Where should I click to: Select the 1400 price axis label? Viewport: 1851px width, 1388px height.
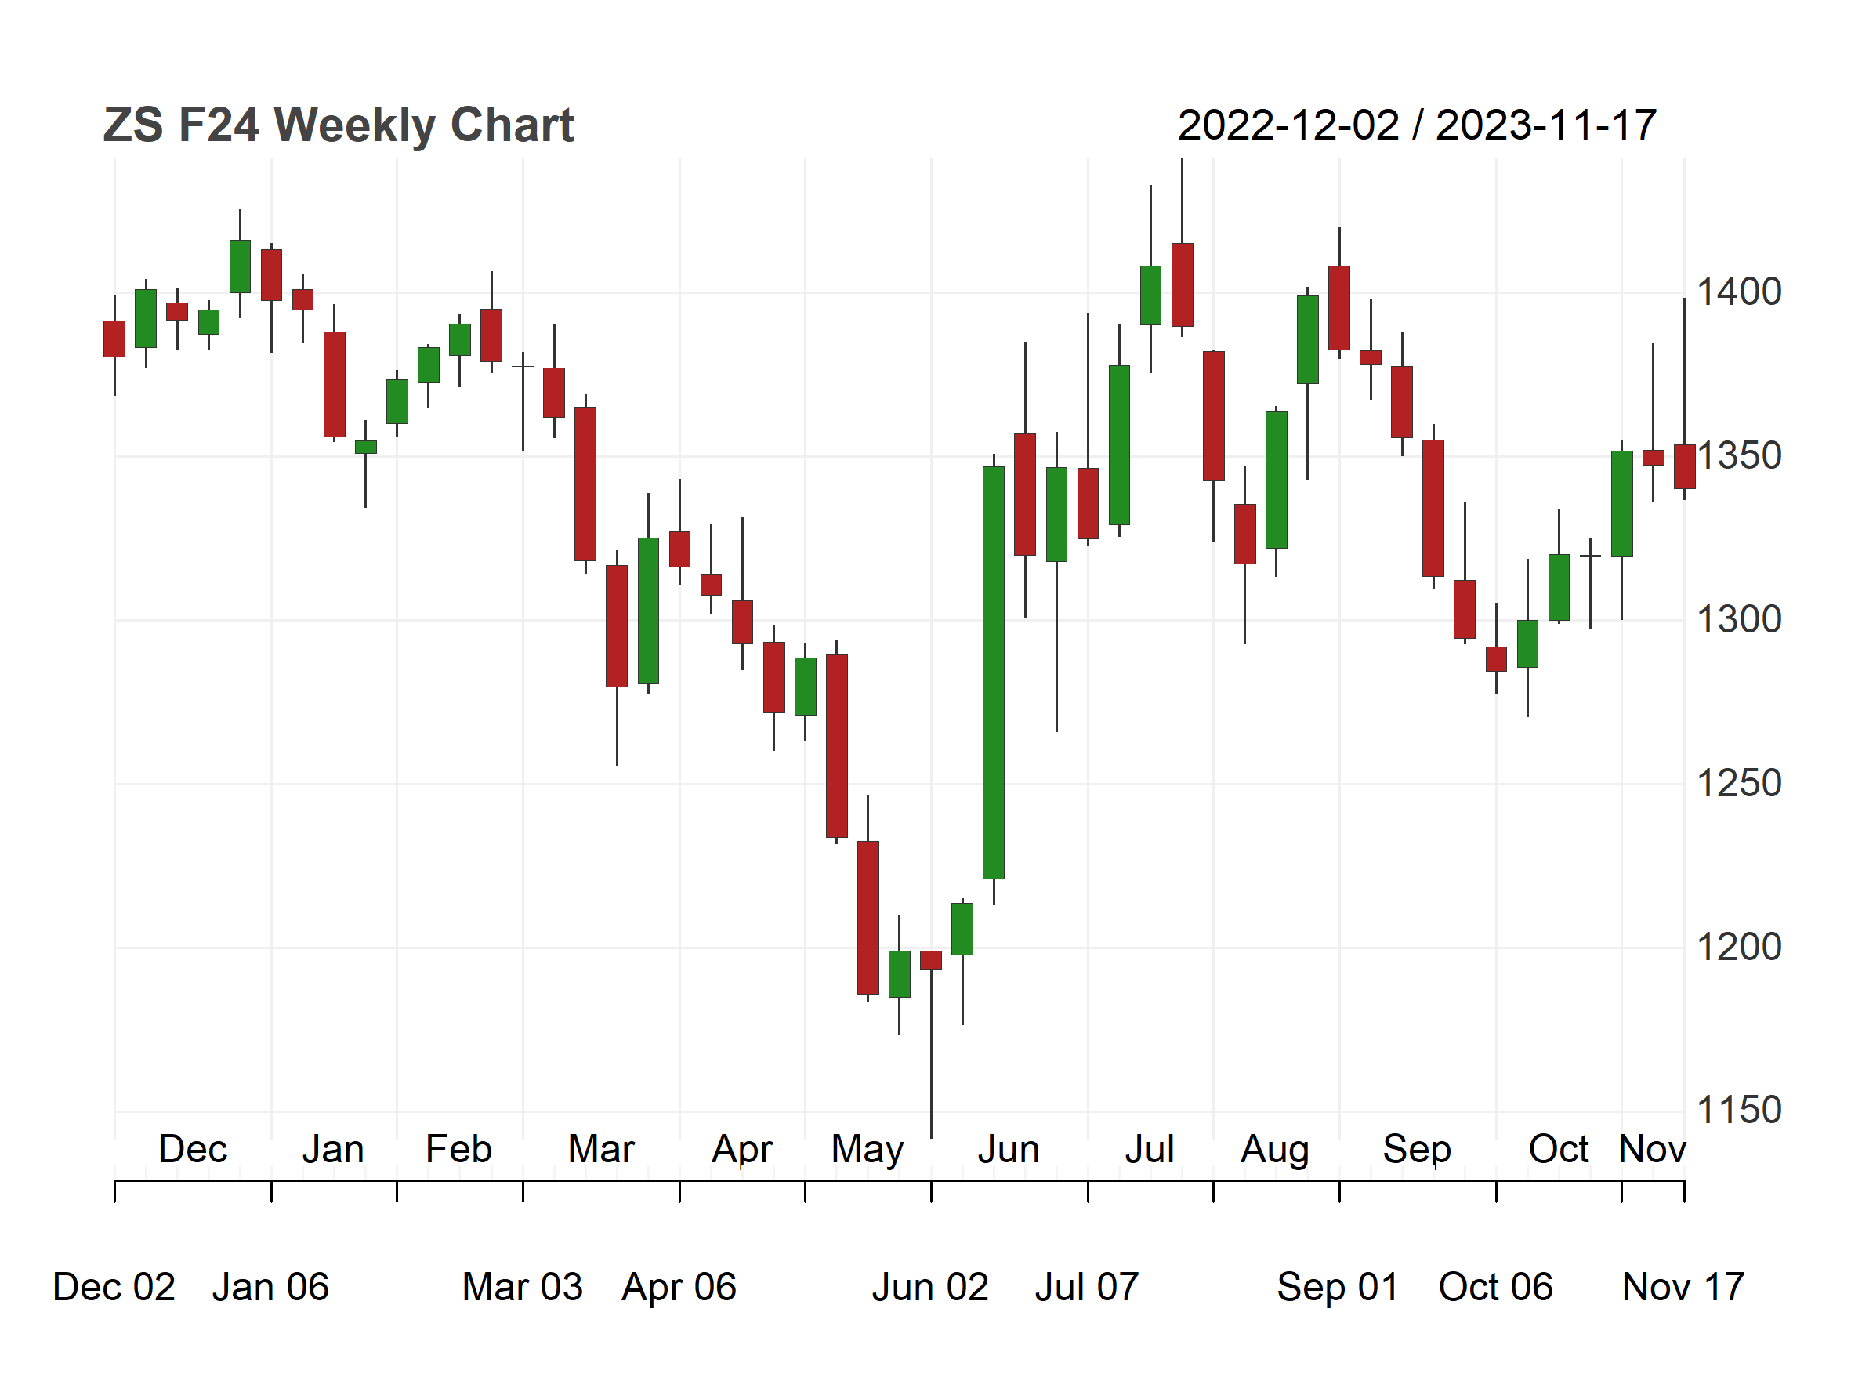click(1739, 292)
